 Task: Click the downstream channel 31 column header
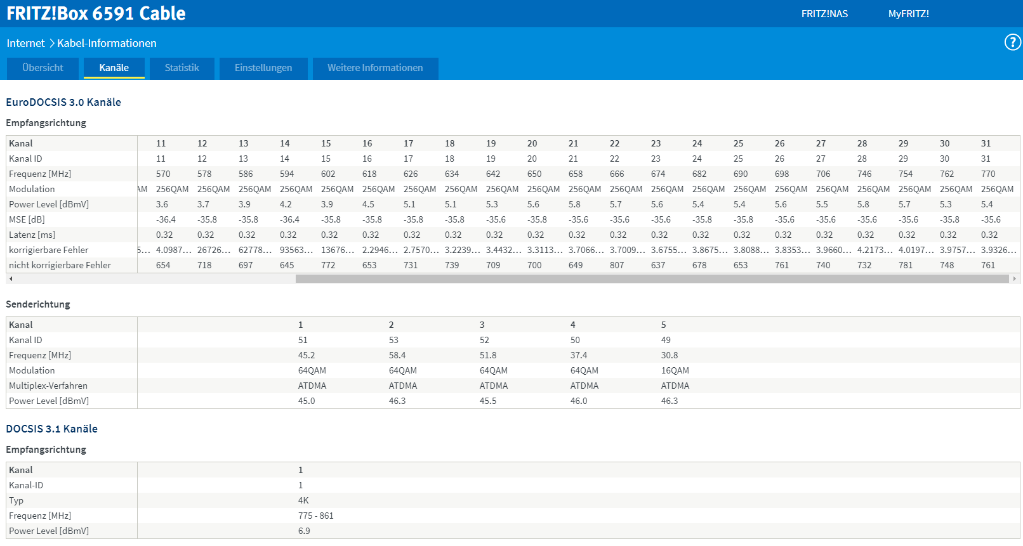point(986,143)
